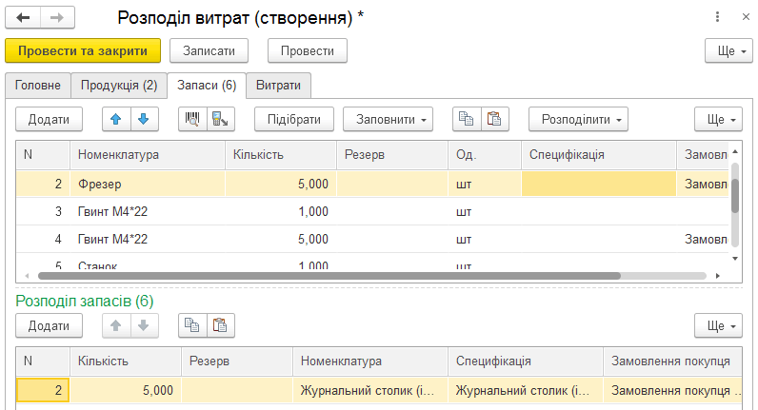
Task: Load data from data collection terminal
Action: [x=220, y=119]
